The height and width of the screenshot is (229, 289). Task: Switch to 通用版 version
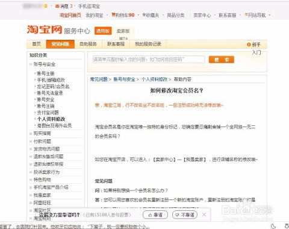tap(103, 31)
